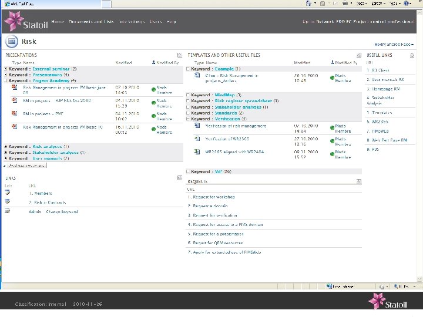Viewport: 423px width, 317px height.
Task: Click edit icon beside Members link
Action: click(7, 193)
